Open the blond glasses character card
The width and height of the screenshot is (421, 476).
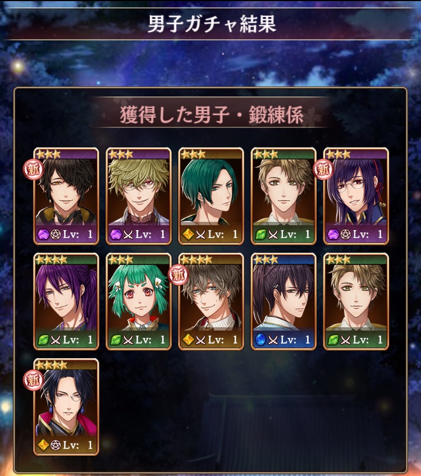coord(139,196)
